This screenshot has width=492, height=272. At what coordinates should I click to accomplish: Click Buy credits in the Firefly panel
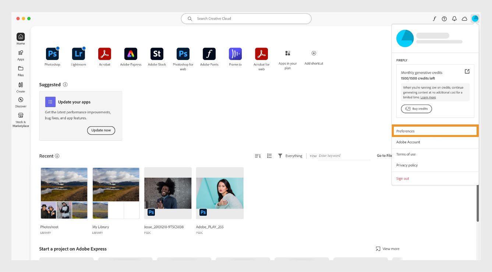tap(416, 109)
